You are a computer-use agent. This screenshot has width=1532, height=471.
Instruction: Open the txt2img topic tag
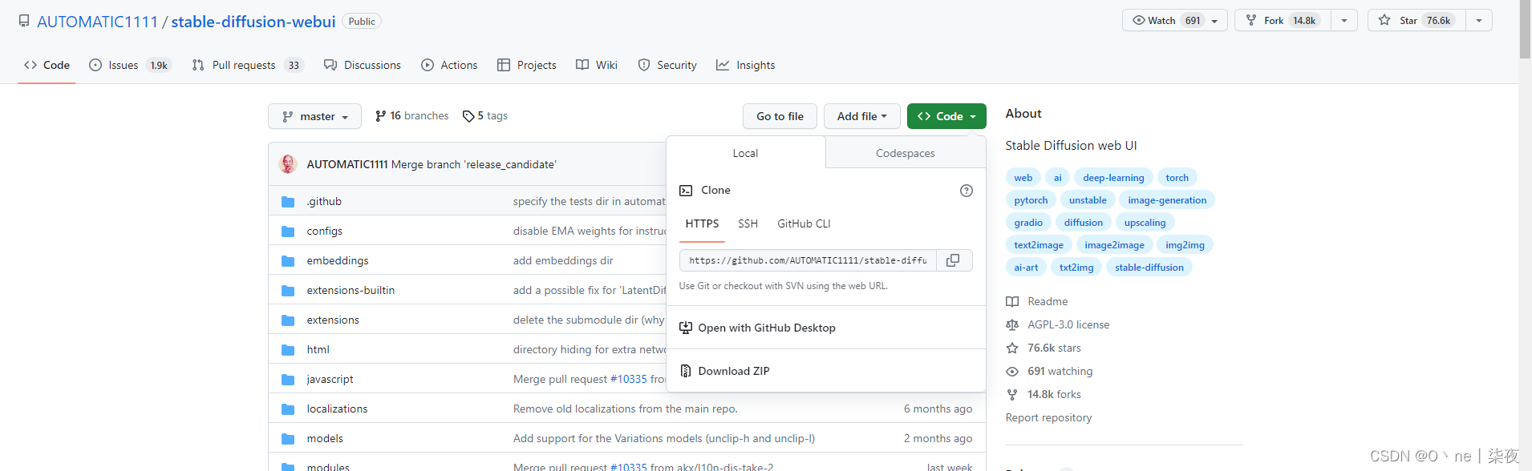coord(1076,268)
